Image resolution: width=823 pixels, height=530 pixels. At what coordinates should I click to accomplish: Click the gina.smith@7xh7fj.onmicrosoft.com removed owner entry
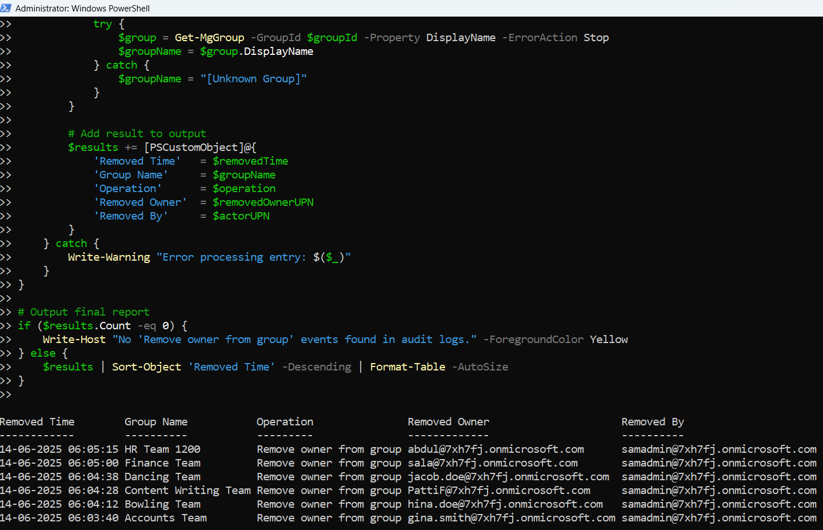pos(511,518)
